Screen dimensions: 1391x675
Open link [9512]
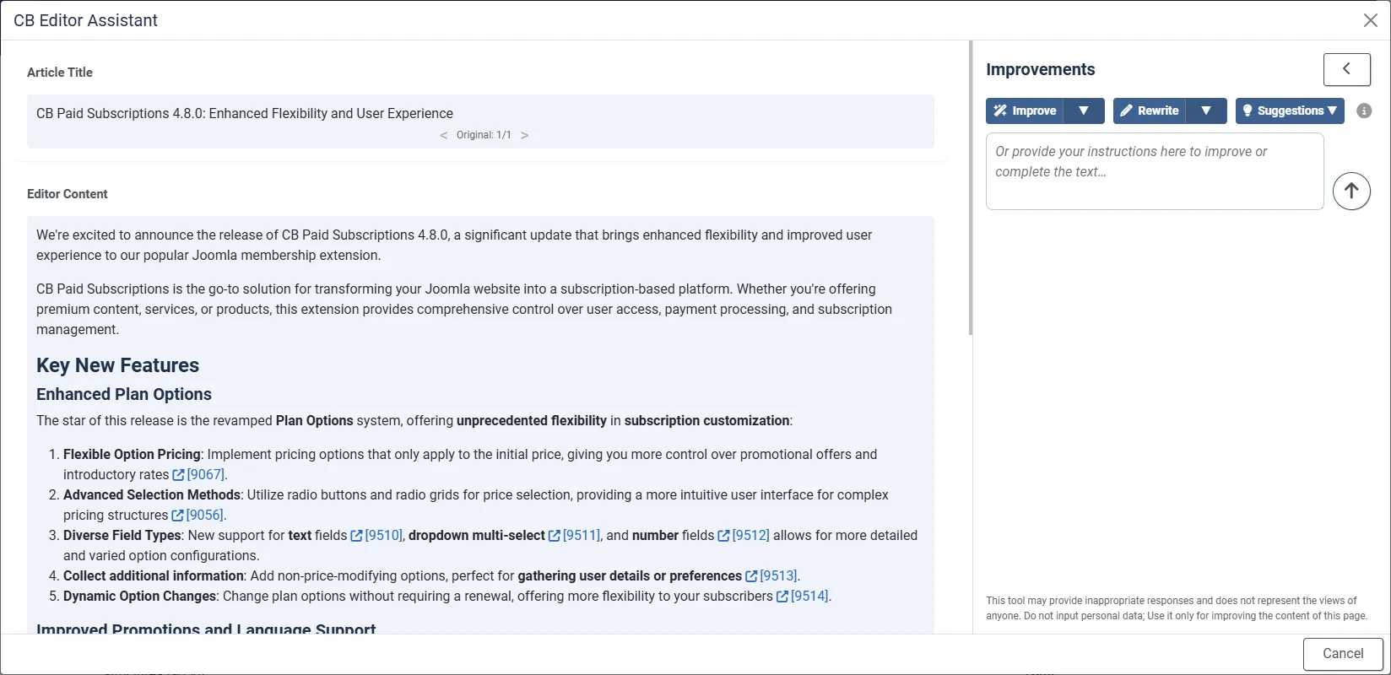tap(744, 536)
